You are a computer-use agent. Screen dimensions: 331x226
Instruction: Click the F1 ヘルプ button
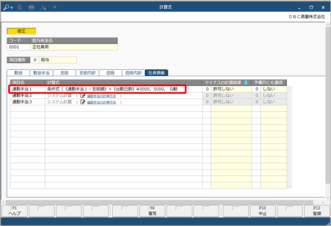point(15,211)
